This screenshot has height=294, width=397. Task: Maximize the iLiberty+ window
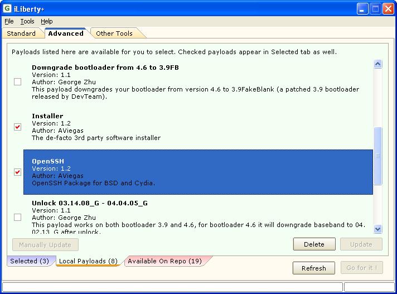pos(375,9)
